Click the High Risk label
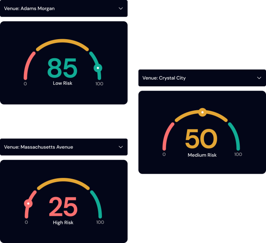The width and height of the screenshot is (266, 243). [x=63, y=222]
